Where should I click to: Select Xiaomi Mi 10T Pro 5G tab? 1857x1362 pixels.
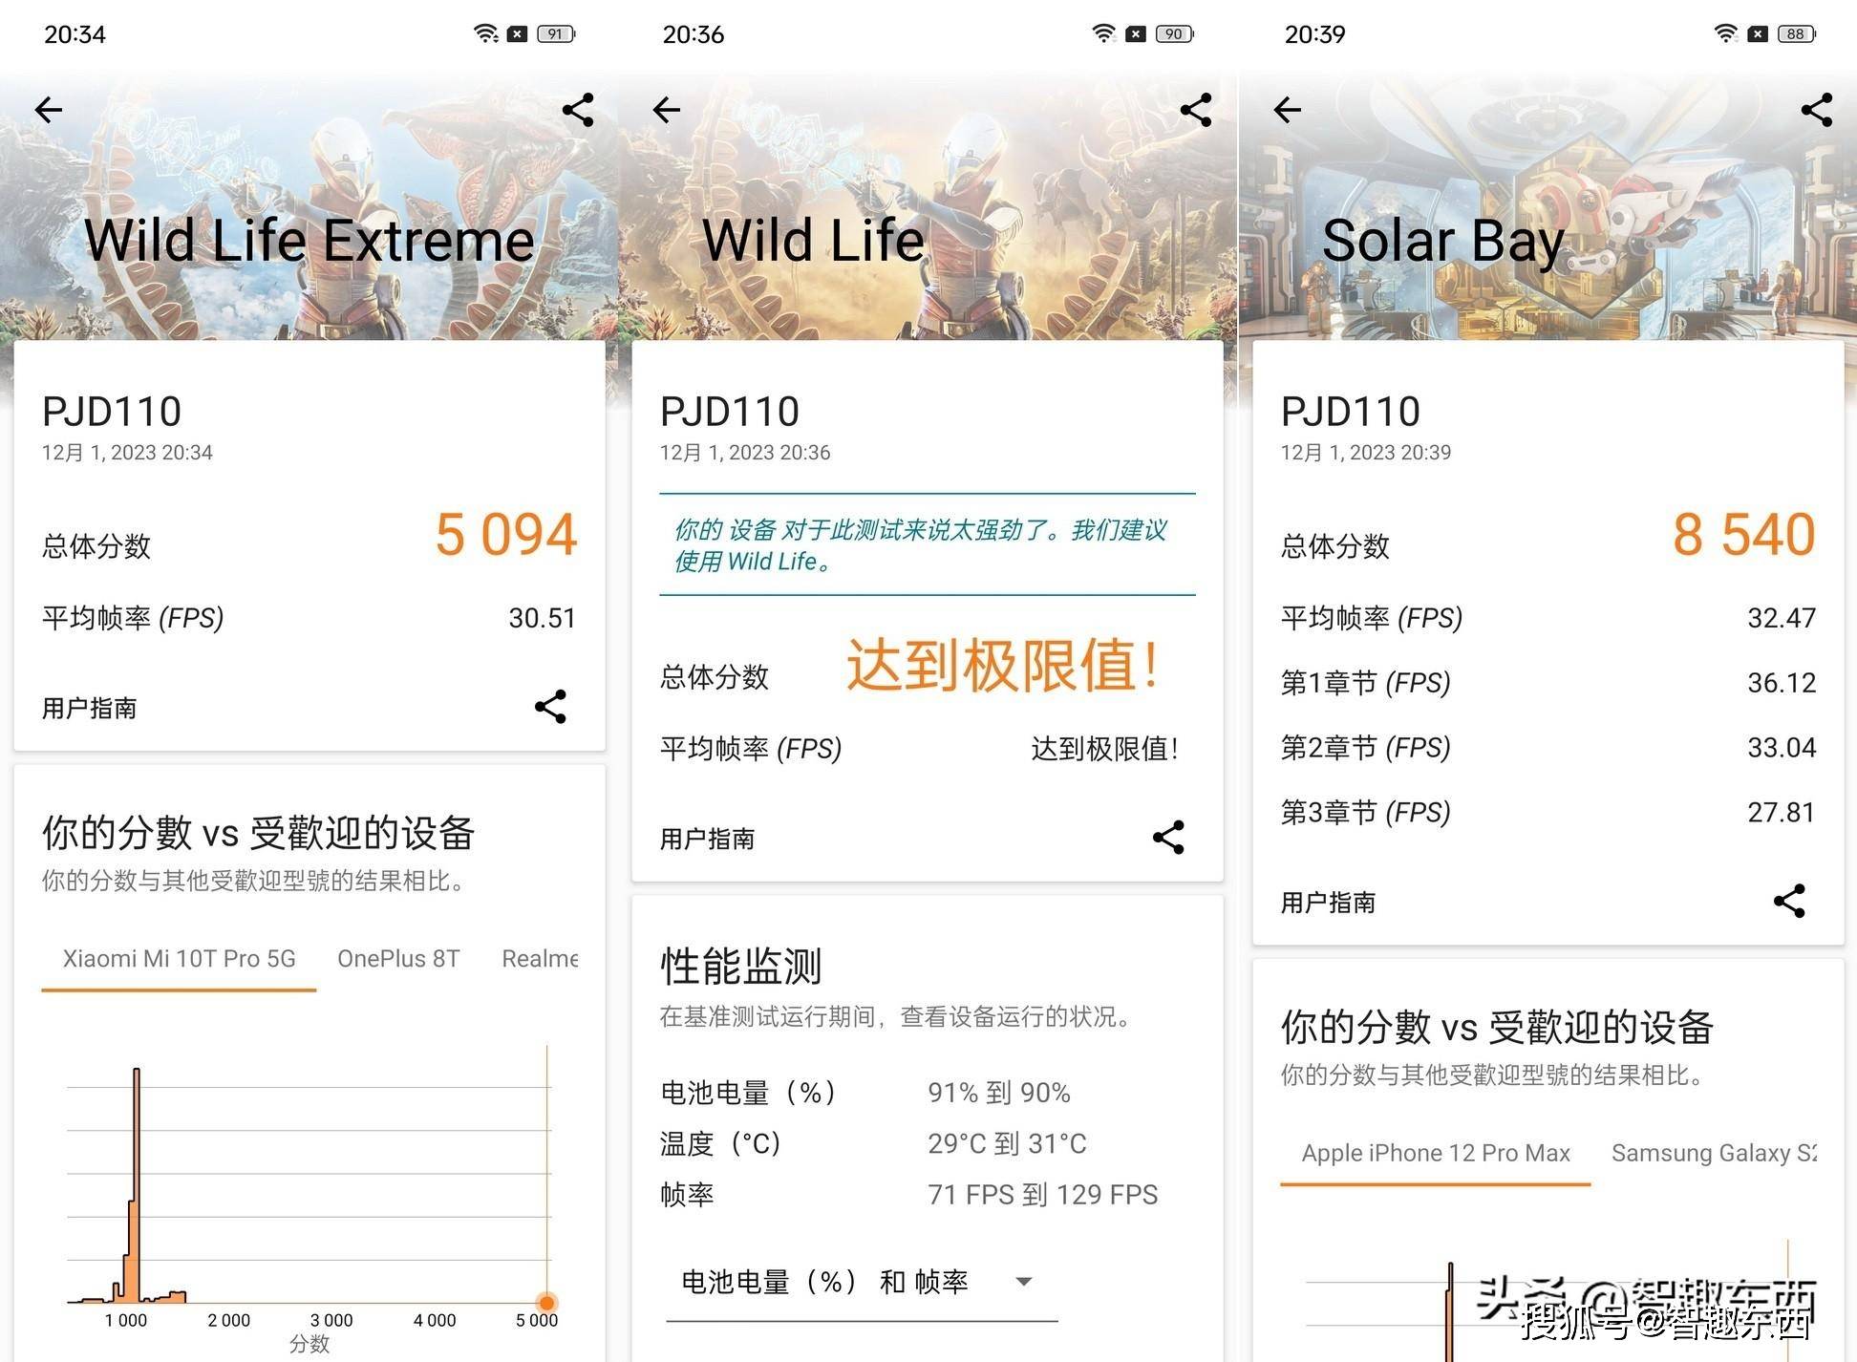pyautogui.click(x=179, y=959)
